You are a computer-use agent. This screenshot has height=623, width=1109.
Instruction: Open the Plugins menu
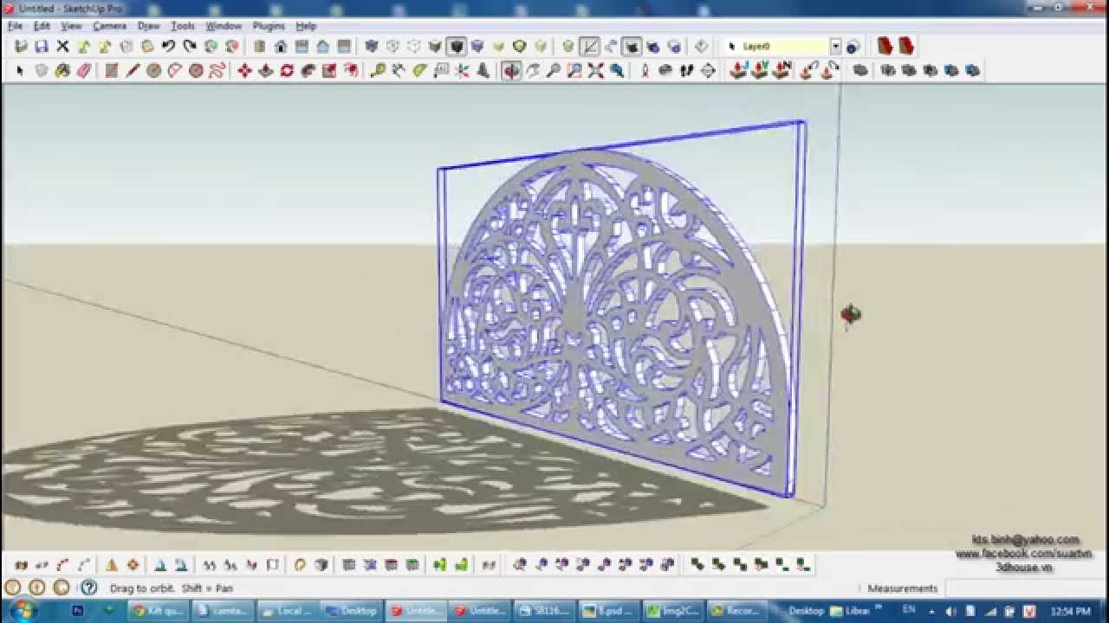[x=269, y=26]
